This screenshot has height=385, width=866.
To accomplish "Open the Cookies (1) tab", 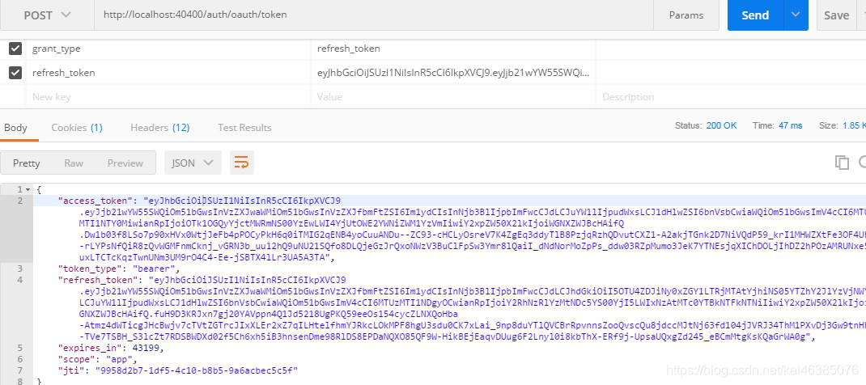I will pyautogui.click(x=77, y=128).
